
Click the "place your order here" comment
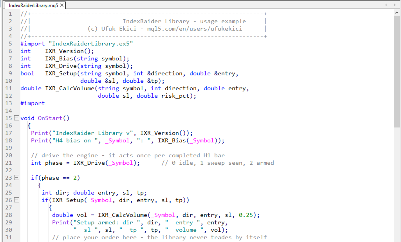pos(160,237)
